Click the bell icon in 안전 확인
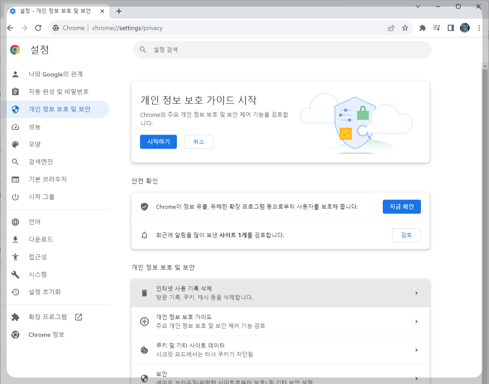 [144, 235]
